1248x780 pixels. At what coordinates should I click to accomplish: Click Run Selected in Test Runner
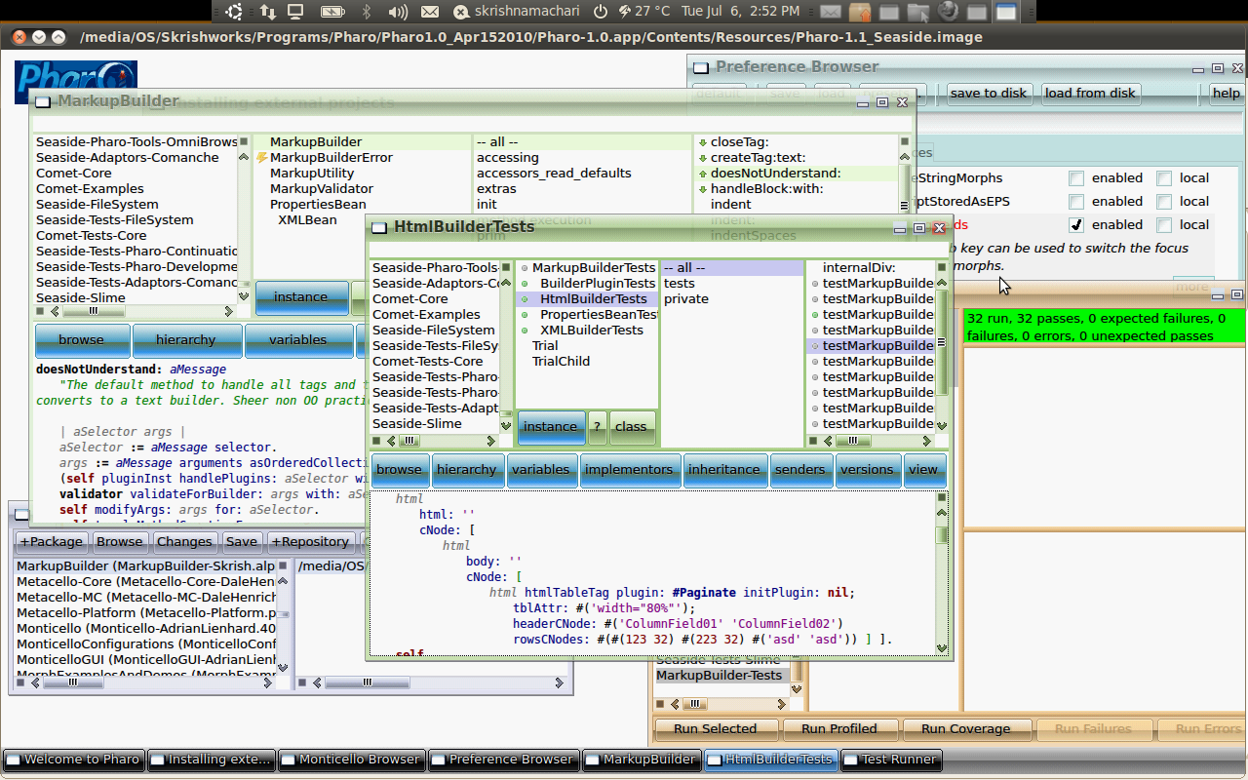tap(716, 729)
